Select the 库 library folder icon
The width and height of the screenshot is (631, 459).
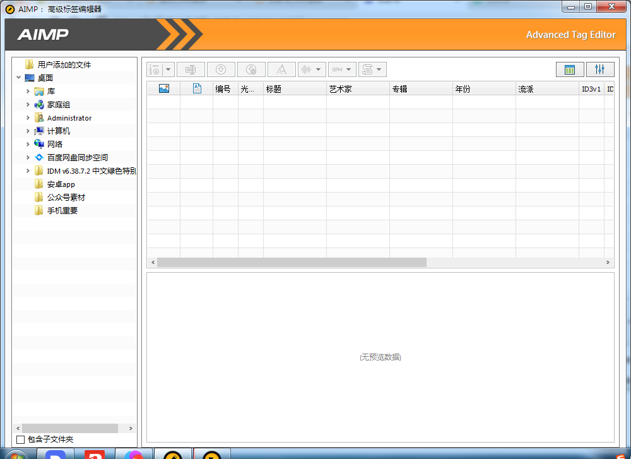coord(39,92)
